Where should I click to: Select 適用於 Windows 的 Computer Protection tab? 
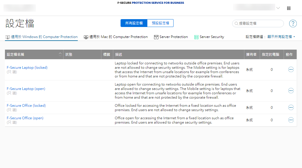point(42,37)
